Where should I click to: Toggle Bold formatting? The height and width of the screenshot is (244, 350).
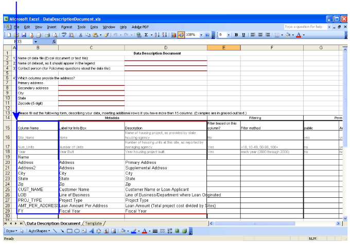(236, 35)
